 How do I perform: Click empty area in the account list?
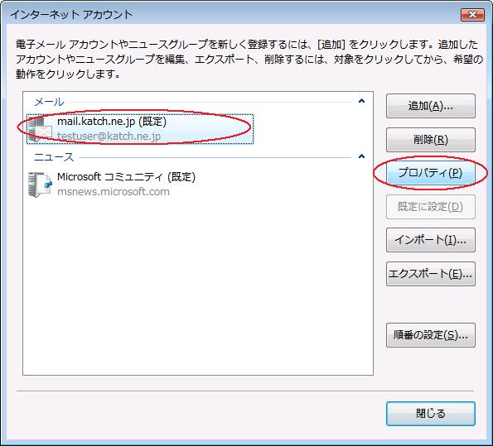point(198,283)
